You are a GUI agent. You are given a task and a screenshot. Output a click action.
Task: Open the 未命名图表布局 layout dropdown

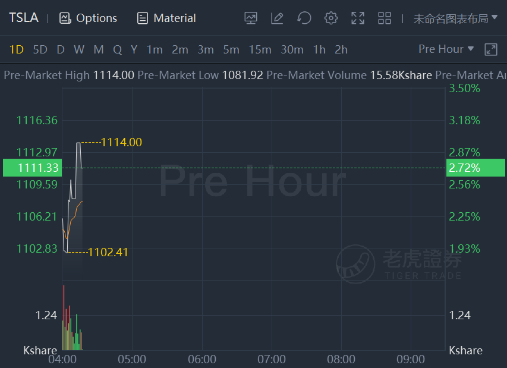pyautogui.click(x=455, y=18)
